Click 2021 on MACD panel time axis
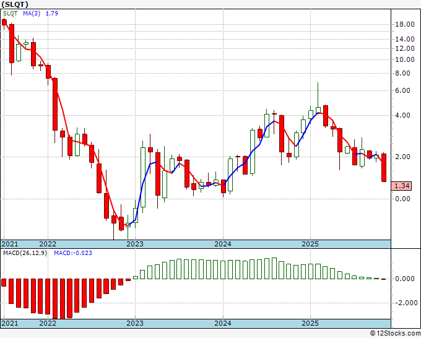 tap(10, 323)
